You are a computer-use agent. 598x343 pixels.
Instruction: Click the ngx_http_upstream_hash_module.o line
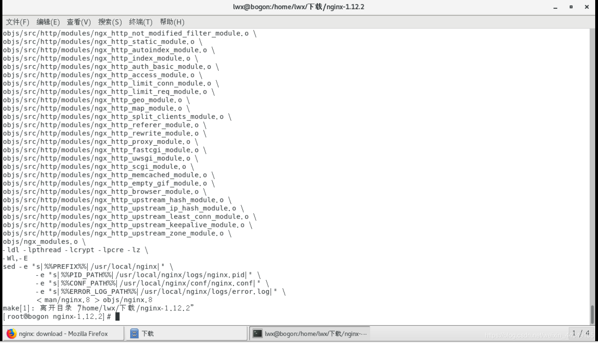117,200
